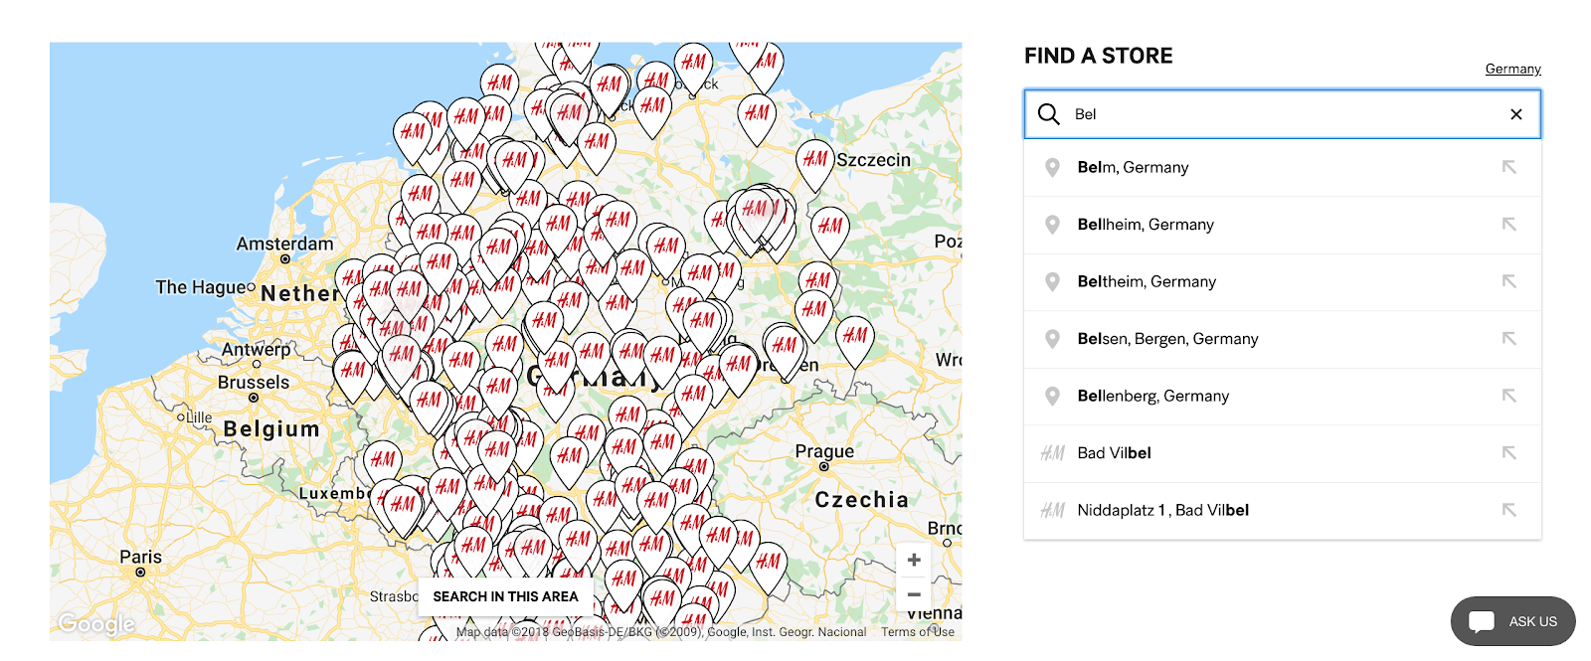This screenshot has height=661, width=1591.
Task: Click fill-in arrow icon for Bellenberg row
Action: [x=1508, y=396]
